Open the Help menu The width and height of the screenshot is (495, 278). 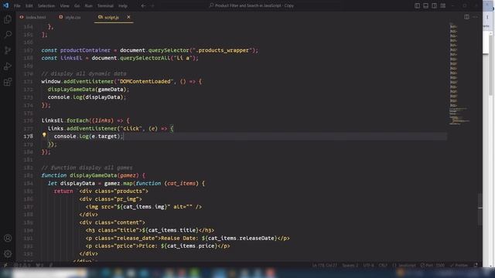123,5
